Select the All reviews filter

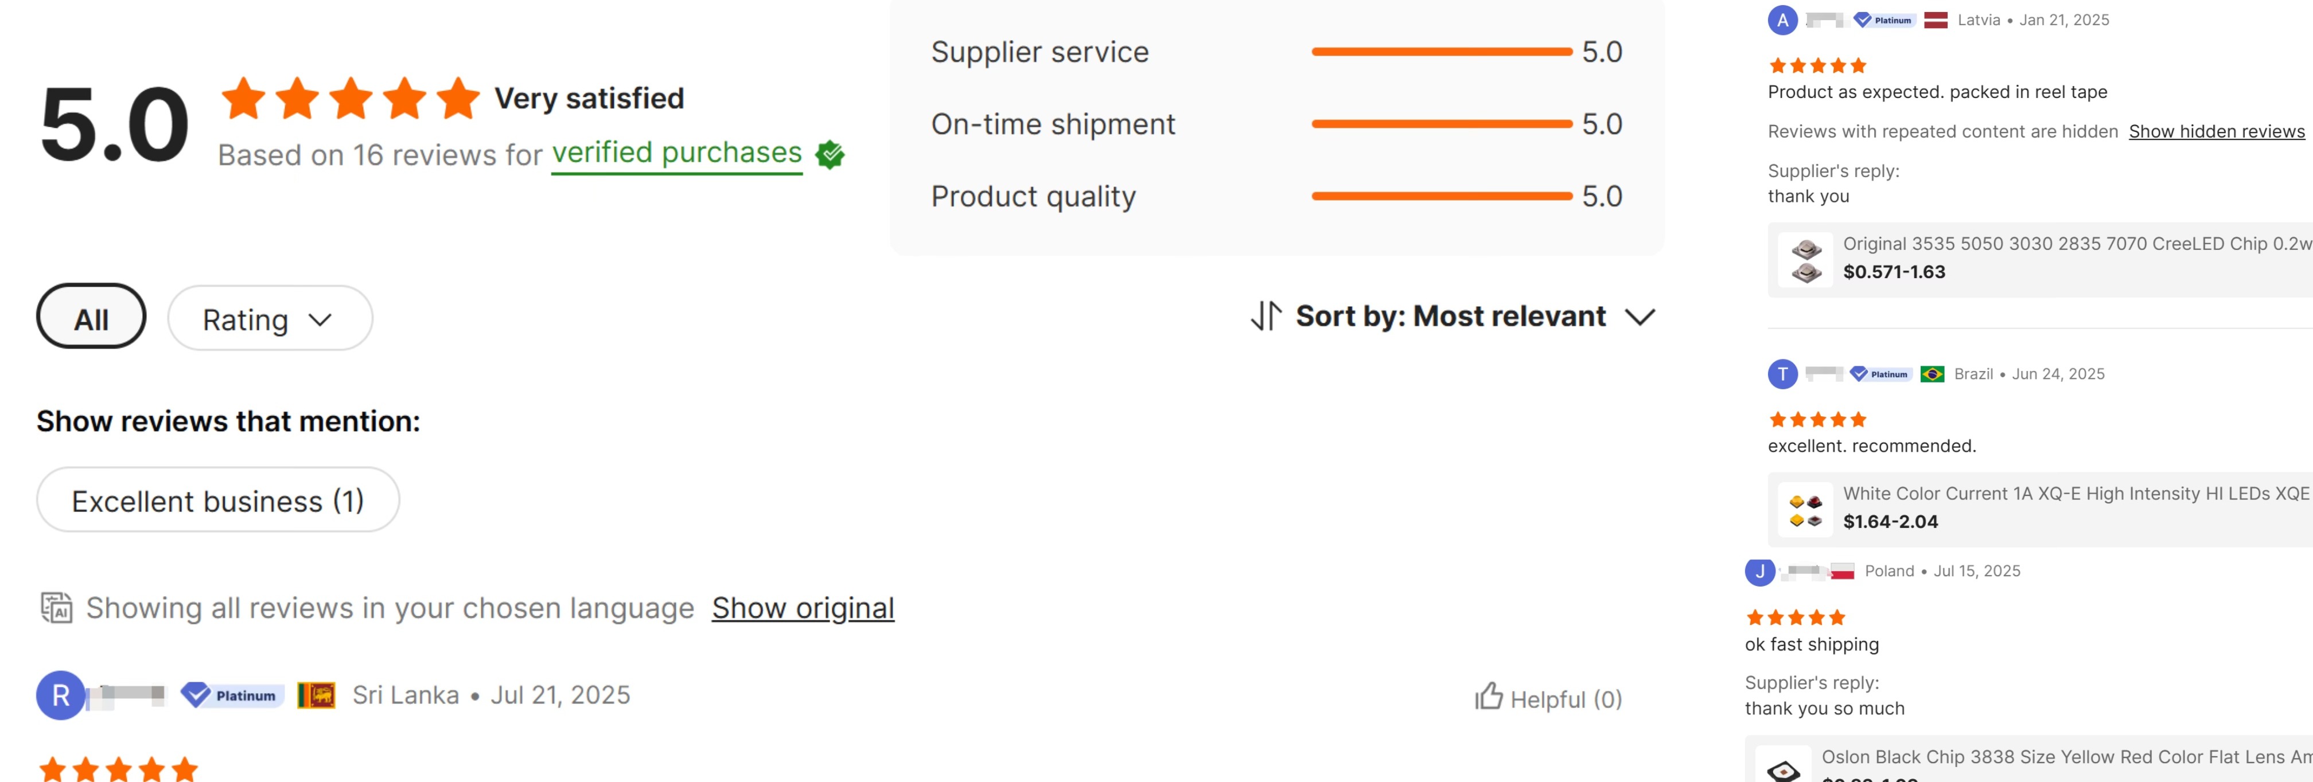91,318
